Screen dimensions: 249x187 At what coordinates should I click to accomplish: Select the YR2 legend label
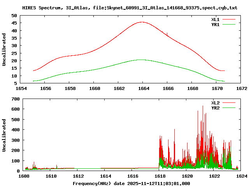[x=216, y=108]
